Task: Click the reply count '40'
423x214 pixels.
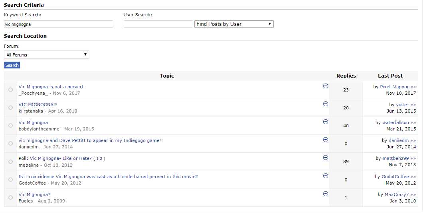Action: 346,126
